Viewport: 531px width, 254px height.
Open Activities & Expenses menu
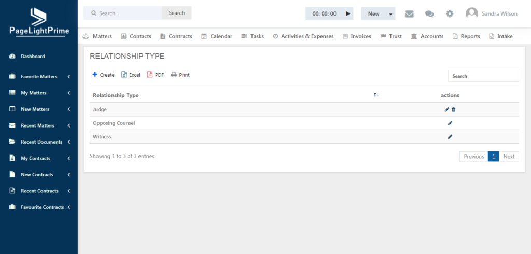(303, 36)
